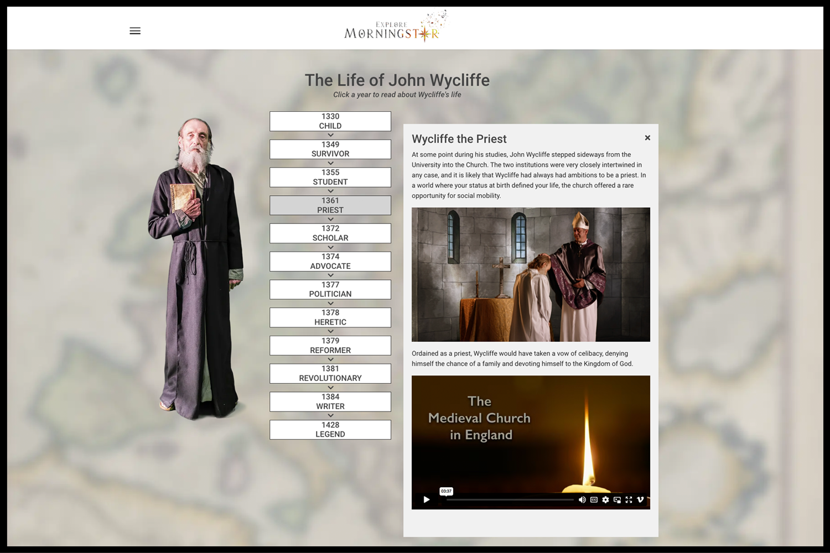
Task: Click the down arrow beneath 1361 PRIEST
Action: coord(330,219)
